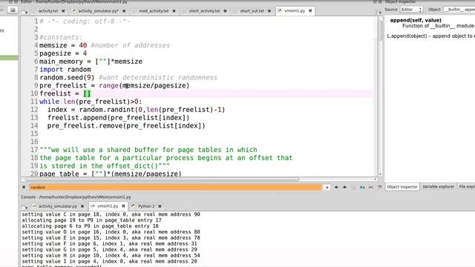Toggle highlight matches in find bar
This screenshot has height=267, width=475.
click(379, 188)
